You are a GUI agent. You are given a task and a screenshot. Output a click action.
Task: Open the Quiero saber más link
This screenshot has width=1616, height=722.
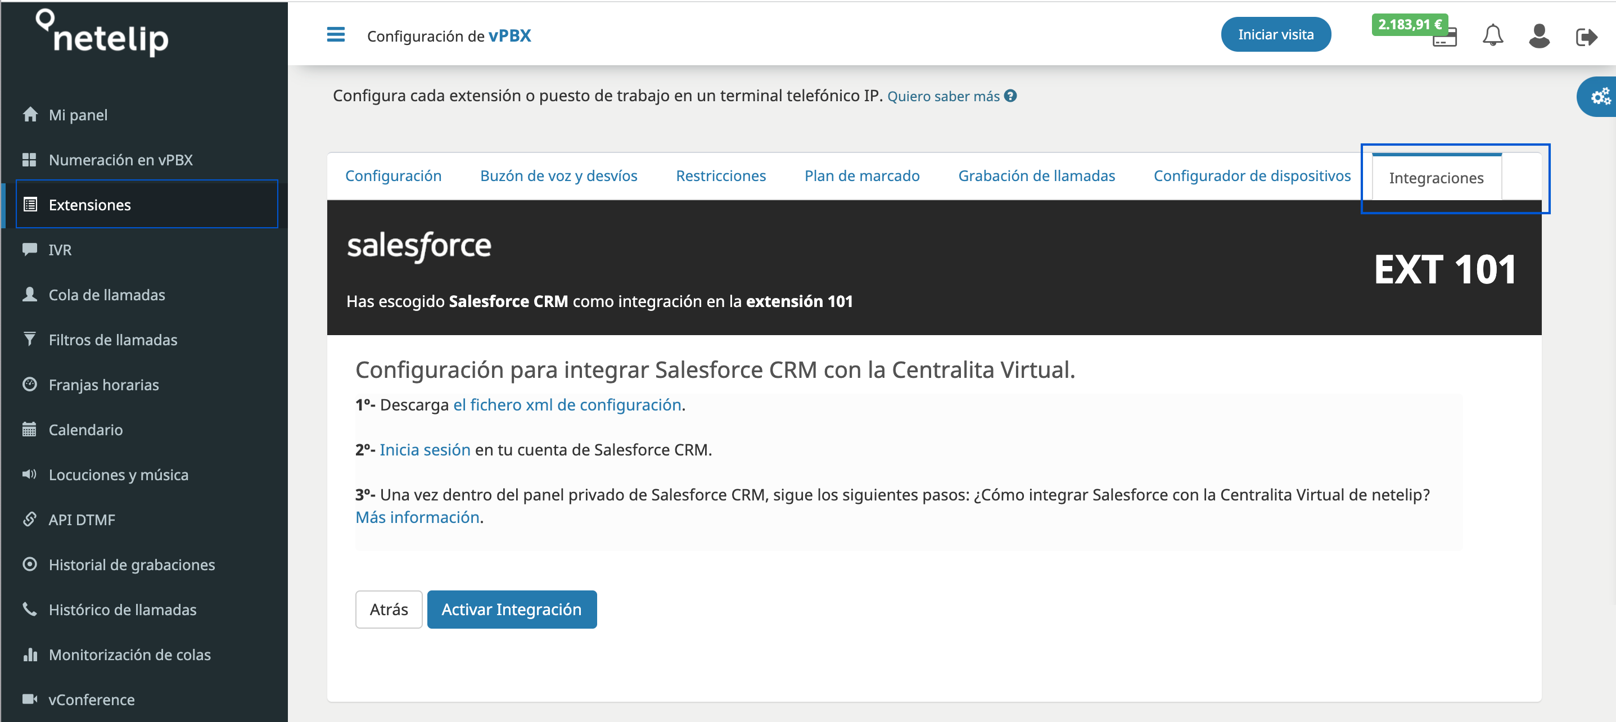click(944, 97)
